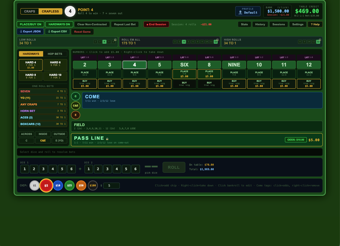Image resolution: width=340 pixels, height=246 pixels.
Task: Click Across quick-bet button
Action: click(26, 134)
